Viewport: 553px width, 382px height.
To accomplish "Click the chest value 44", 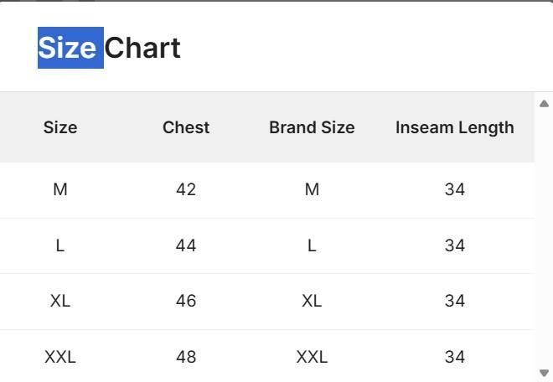I will click(186, 245).
